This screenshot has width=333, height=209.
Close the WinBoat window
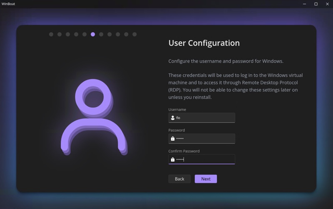pyautogui.click(x=327, y=4)
